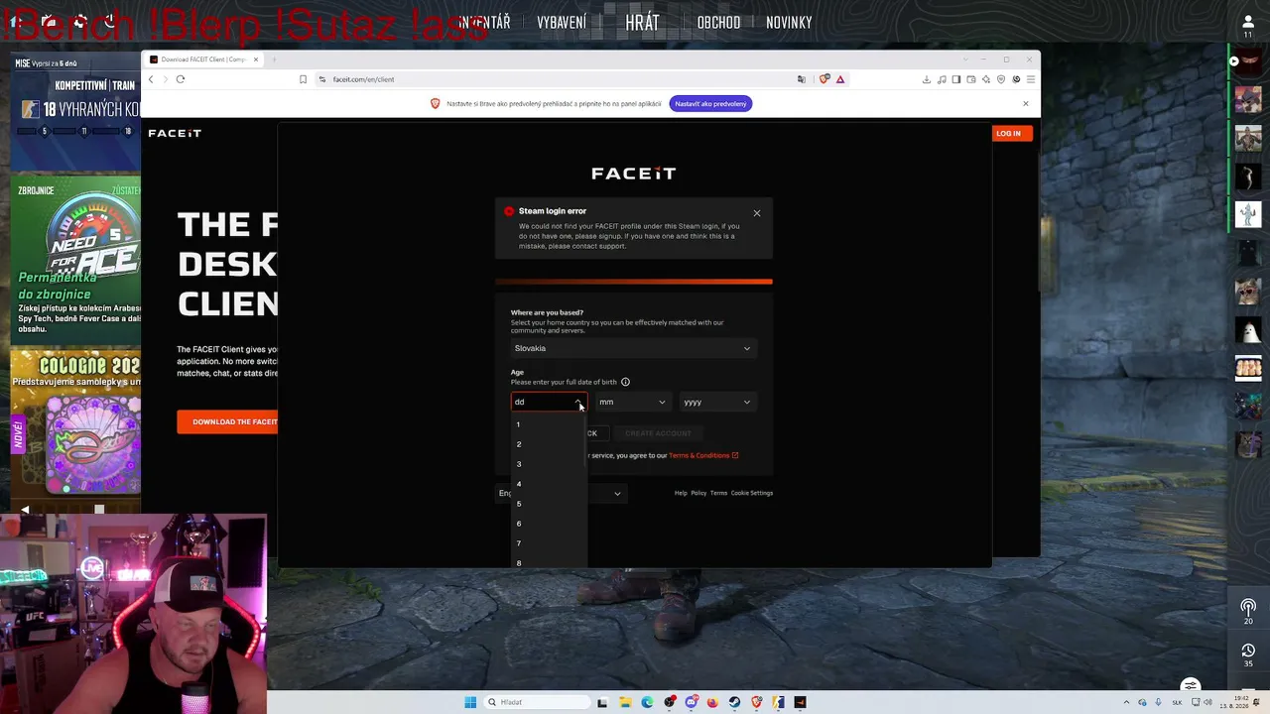Viewport: 1270px width, 714px height.
Task: Open browser downloads
Action: pyautogui.click(x=927, y=79)
